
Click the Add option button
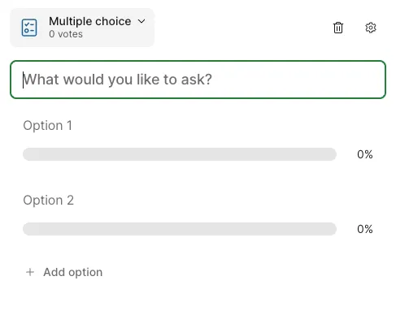(x=64, y=272)
